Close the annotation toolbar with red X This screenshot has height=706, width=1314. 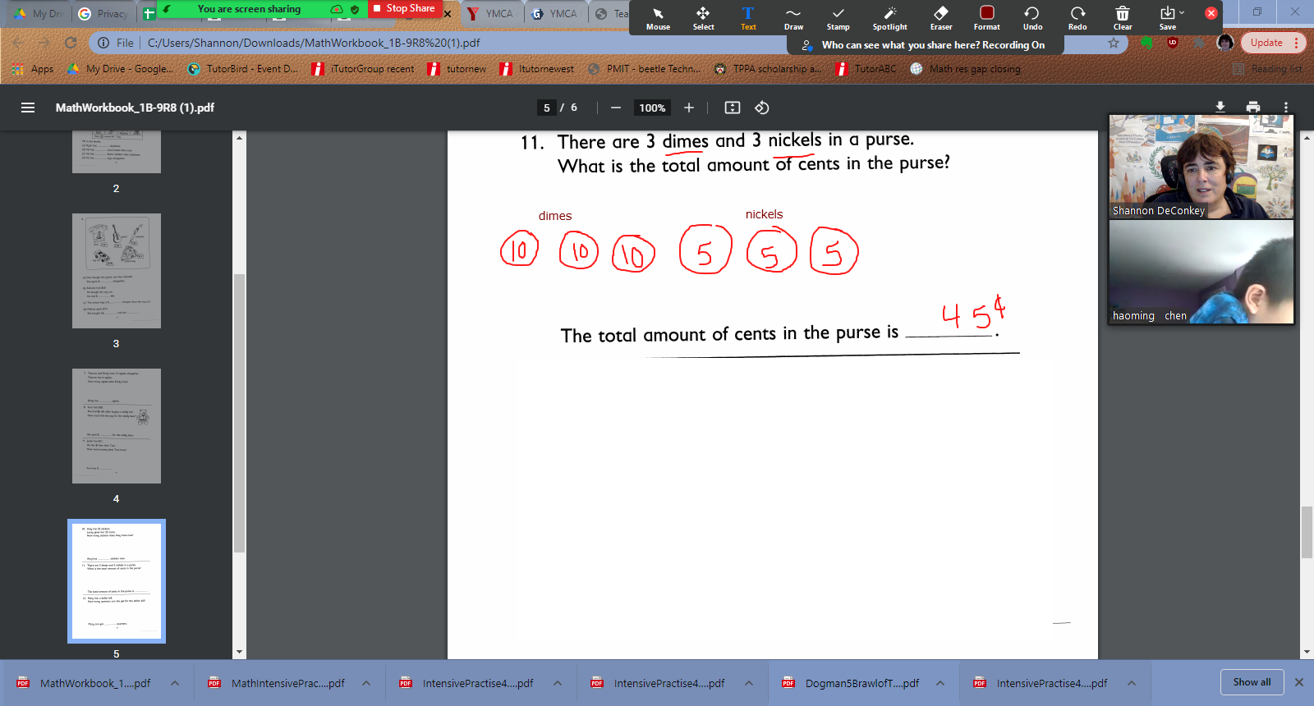tap(1211, 13)
